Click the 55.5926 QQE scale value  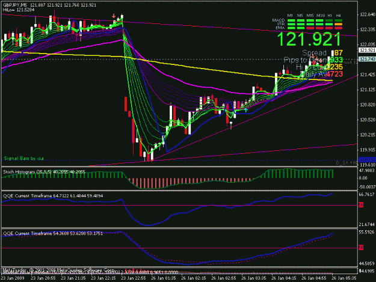click(366, 232)
